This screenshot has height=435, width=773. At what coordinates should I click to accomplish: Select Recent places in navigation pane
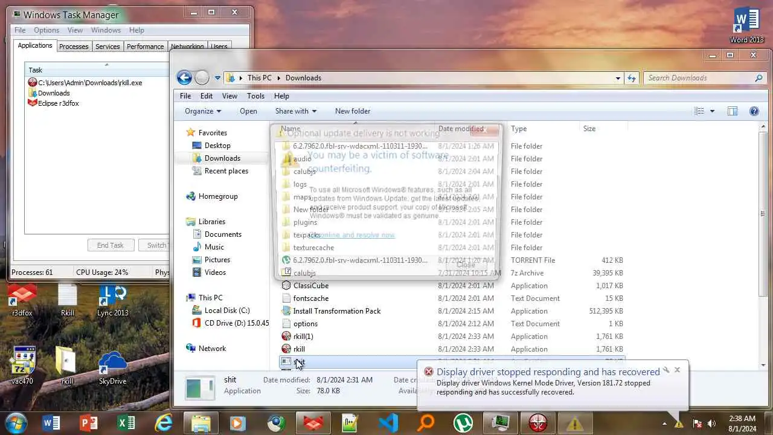click(x=220, y=171)
